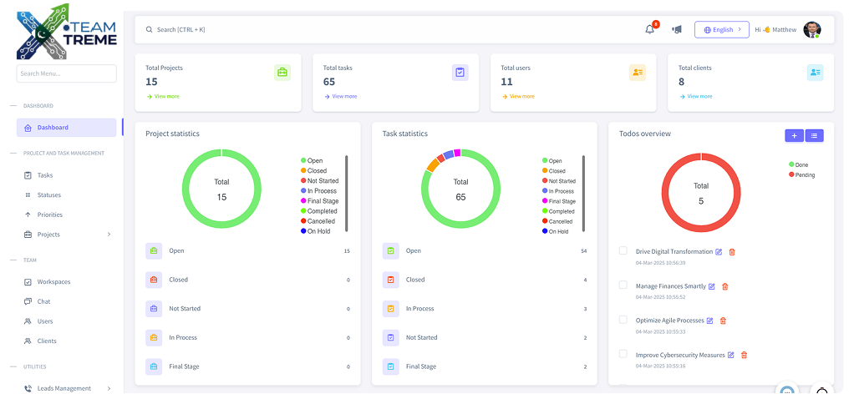This screenshot has height=404, width=854.
Task: Toggle the Open legend swatch in Project statistics
Action: 303,160
